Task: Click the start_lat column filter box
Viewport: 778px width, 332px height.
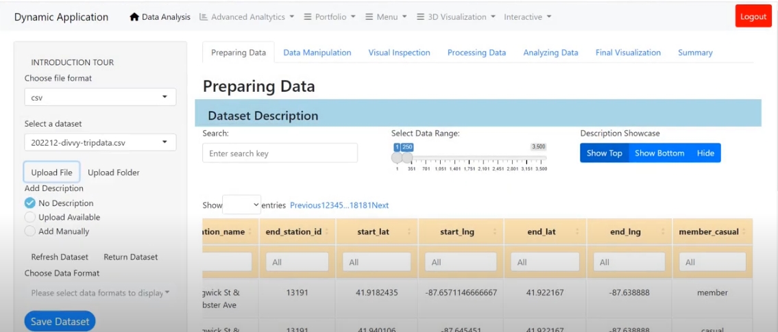Action: [377, 262]
